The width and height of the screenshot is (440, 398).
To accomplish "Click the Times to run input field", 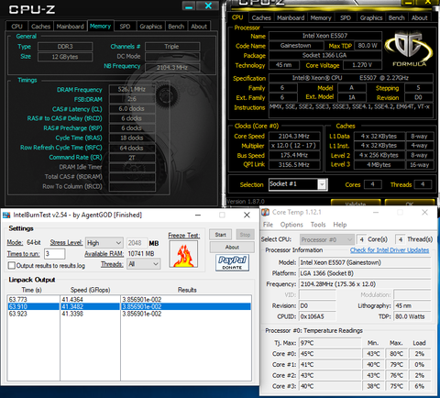I will (54, 254).
